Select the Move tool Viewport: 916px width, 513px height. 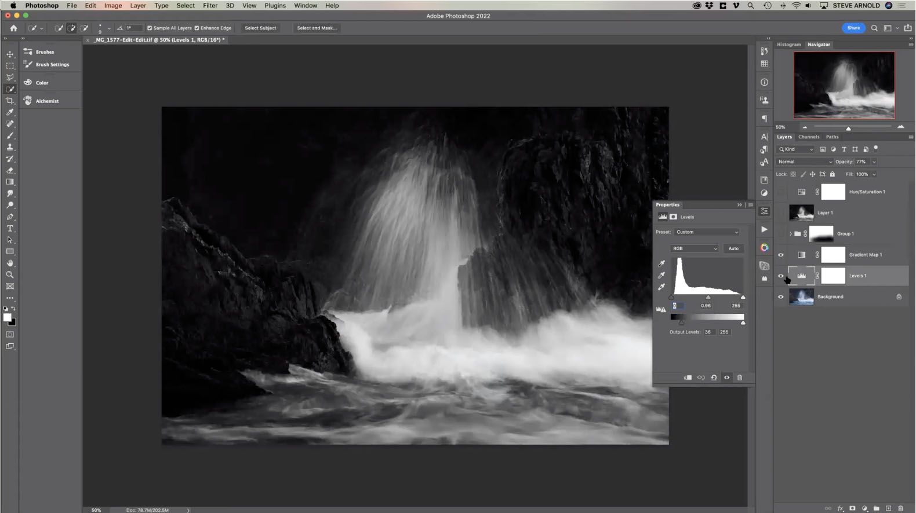pos(10,54)
